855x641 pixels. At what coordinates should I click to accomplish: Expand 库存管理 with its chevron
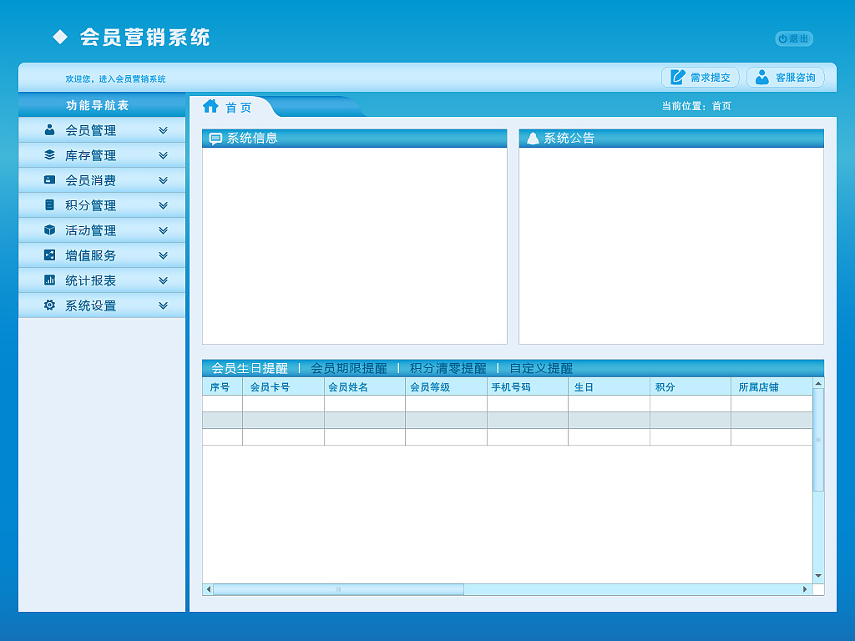coord(163,155)
